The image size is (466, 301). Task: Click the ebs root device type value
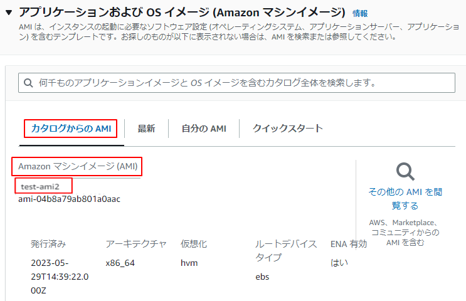click(x=262, y=277)
